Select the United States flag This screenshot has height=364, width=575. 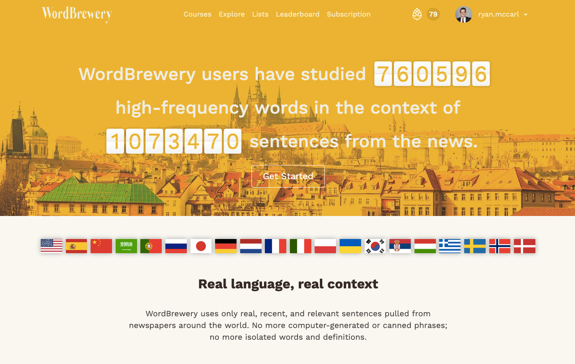point(51,246)
